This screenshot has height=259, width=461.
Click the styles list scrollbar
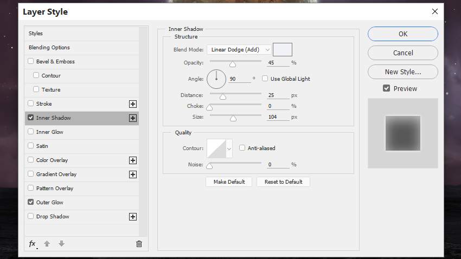coord(144,132)
